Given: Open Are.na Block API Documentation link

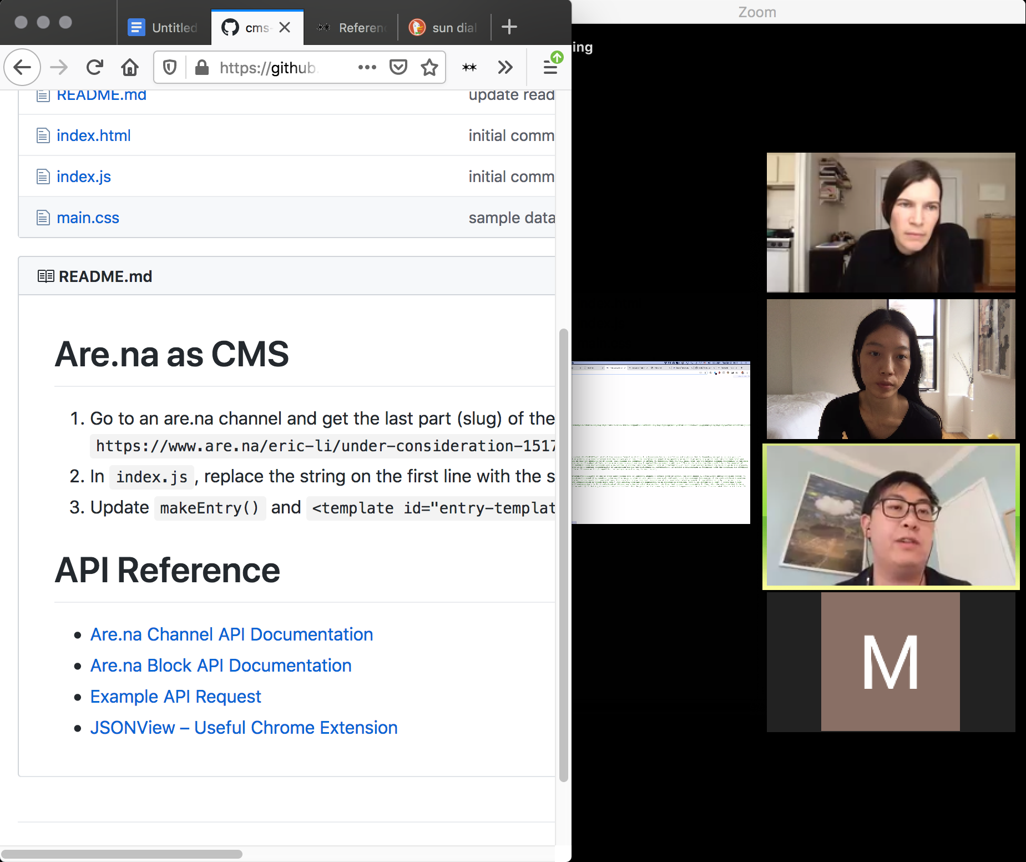Looking at the screenshot, I should 221,666.
